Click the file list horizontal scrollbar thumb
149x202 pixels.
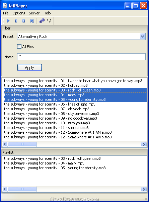point(22,144)
